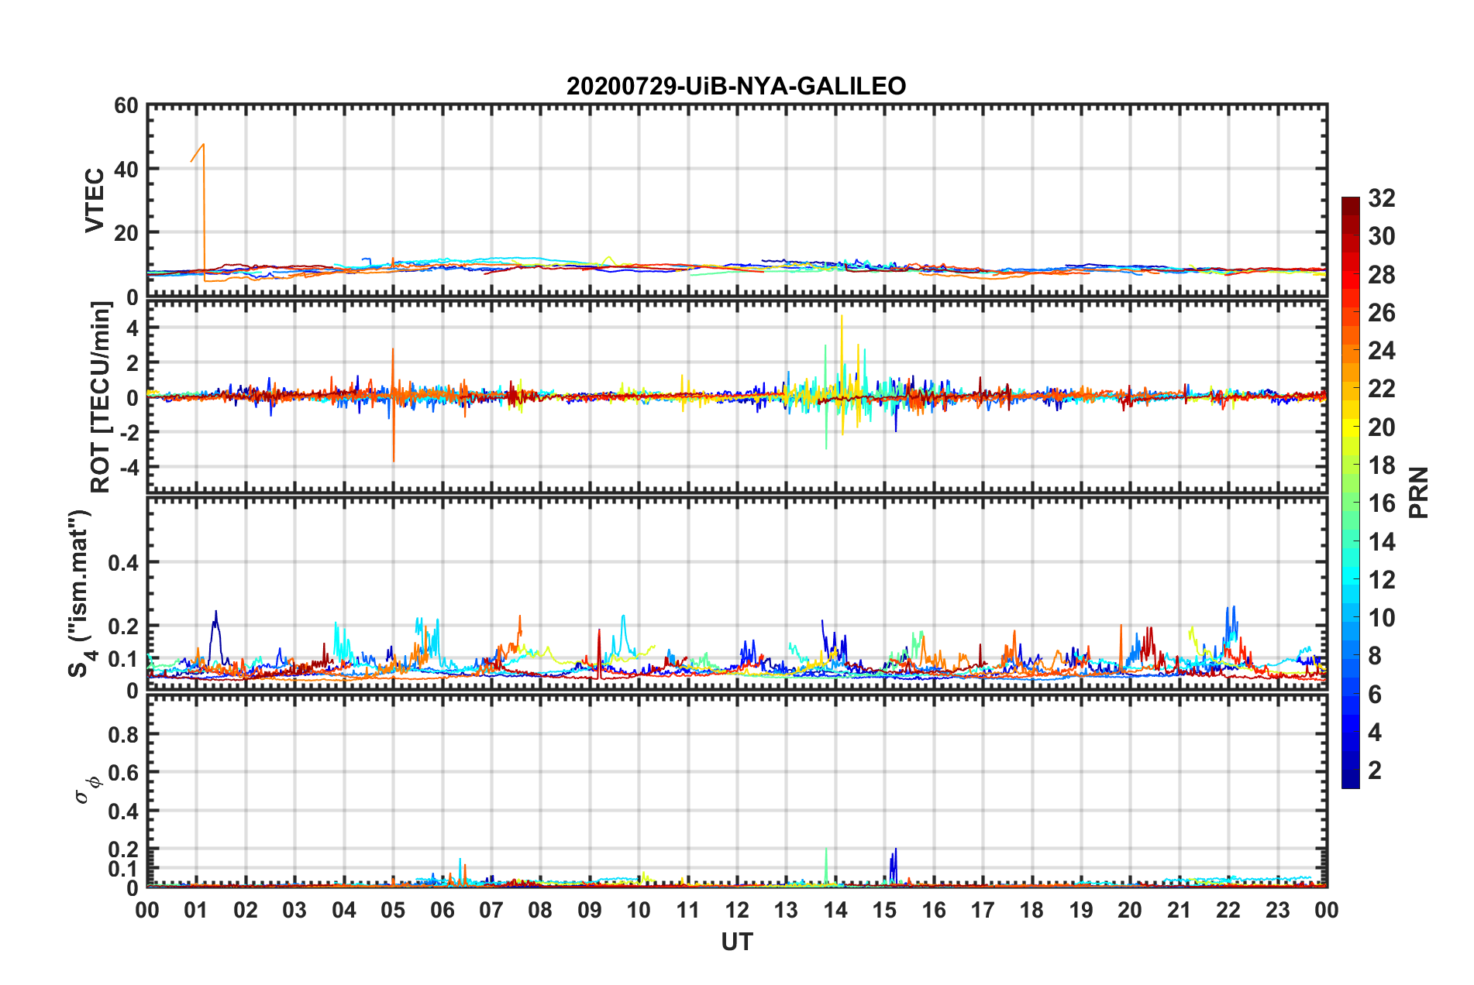Select colorbar tick label 6

[1375, 695]
